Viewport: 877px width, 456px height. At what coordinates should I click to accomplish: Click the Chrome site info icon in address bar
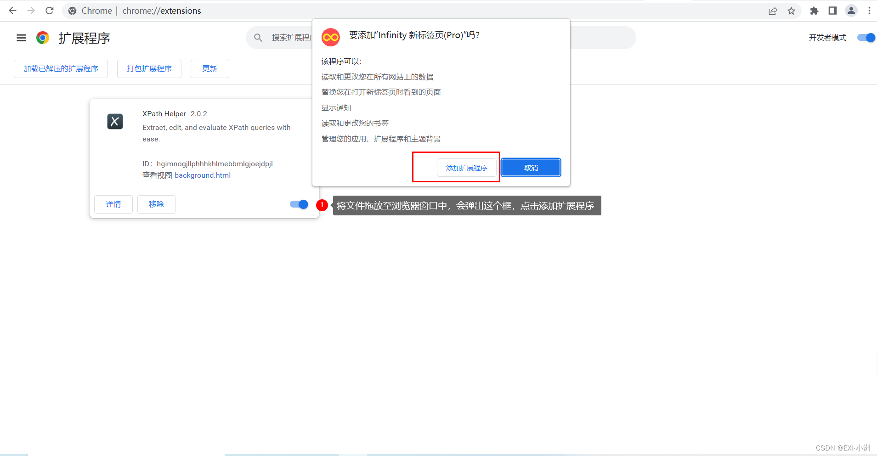coord(72,11)
